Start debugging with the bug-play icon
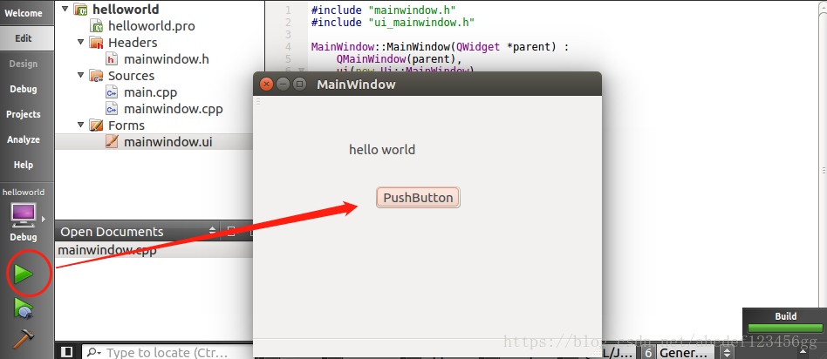The height and width of the screenshot is (359, 827). tap(24, 309)
